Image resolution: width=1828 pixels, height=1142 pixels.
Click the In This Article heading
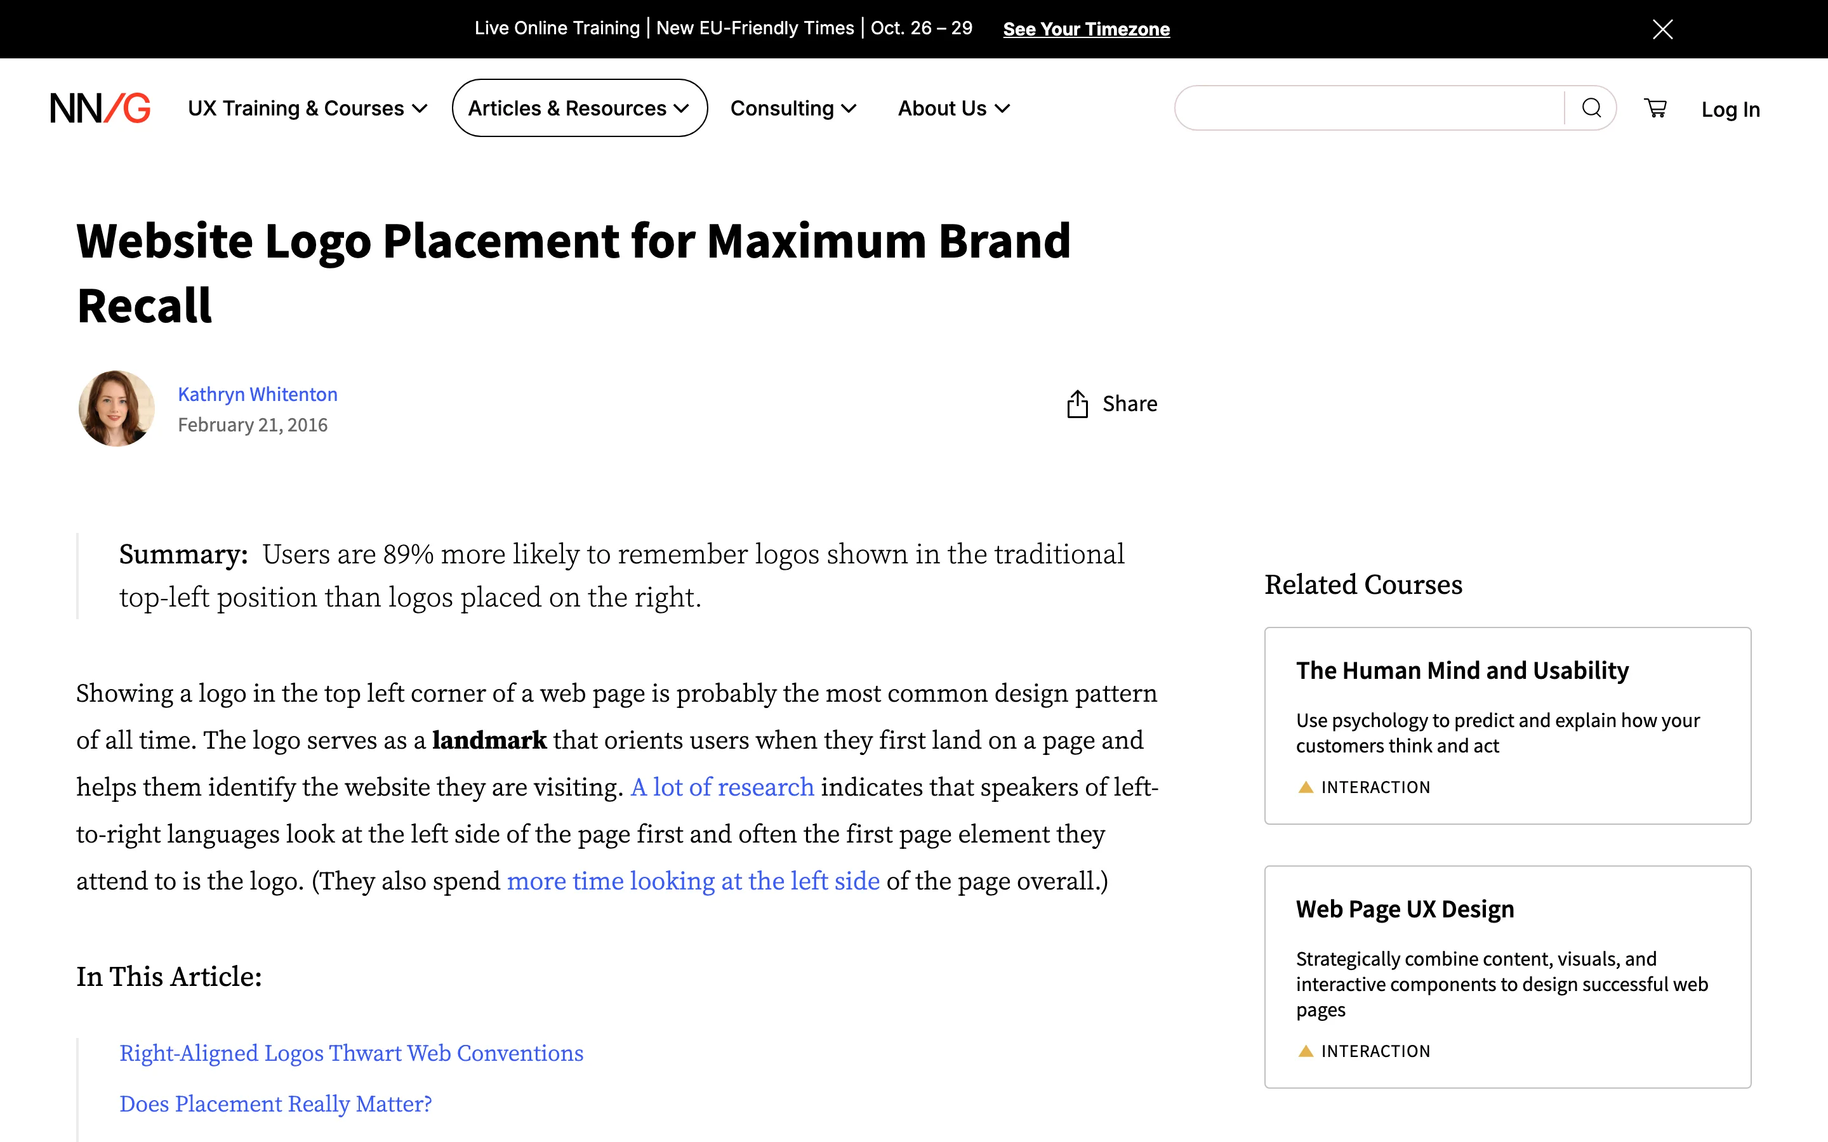tap(169, 976)
